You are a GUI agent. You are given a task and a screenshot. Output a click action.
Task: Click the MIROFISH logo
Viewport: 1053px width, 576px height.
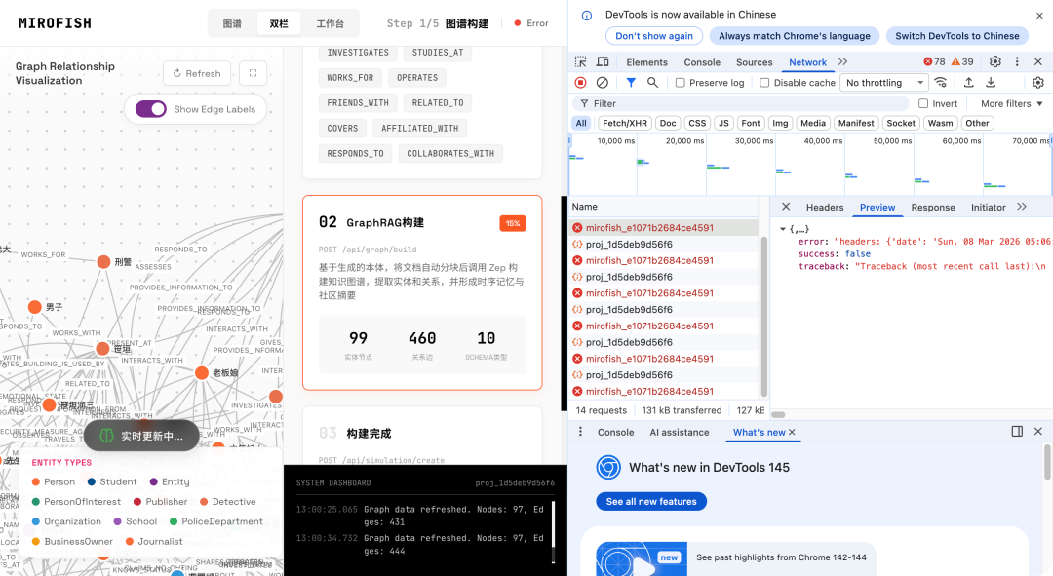tap(55, 22)
